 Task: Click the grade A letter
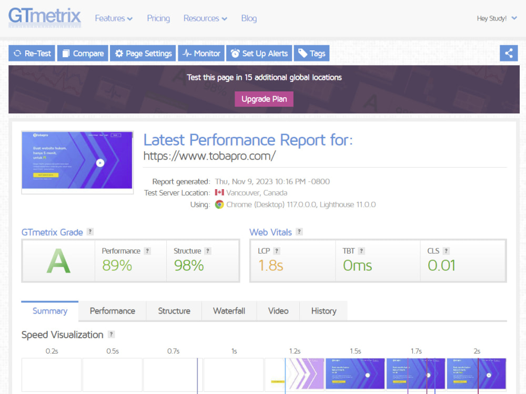pyautogui.click(x=58, y=261)
